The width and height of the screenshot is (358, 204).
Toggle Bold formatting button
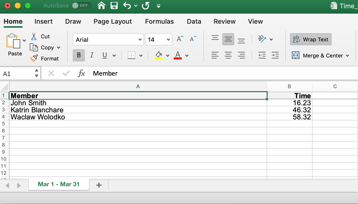79,55
